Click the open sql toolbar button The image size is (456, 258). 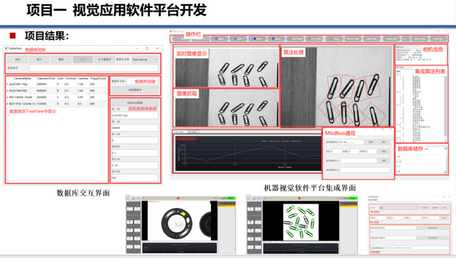(391, 38)
